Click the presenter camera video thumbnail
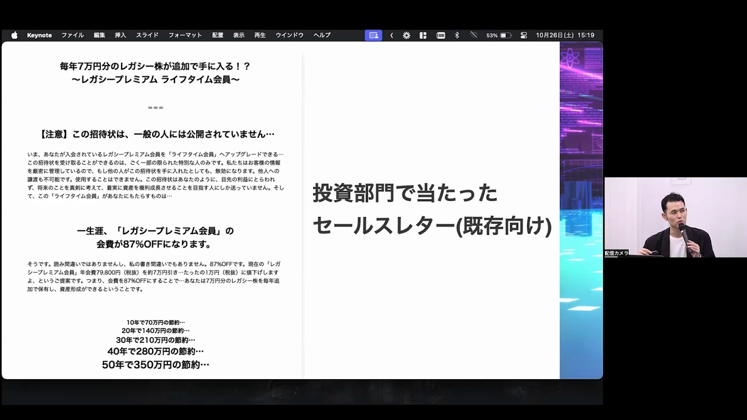Screen dimensions: 747x420 [676, 217]
